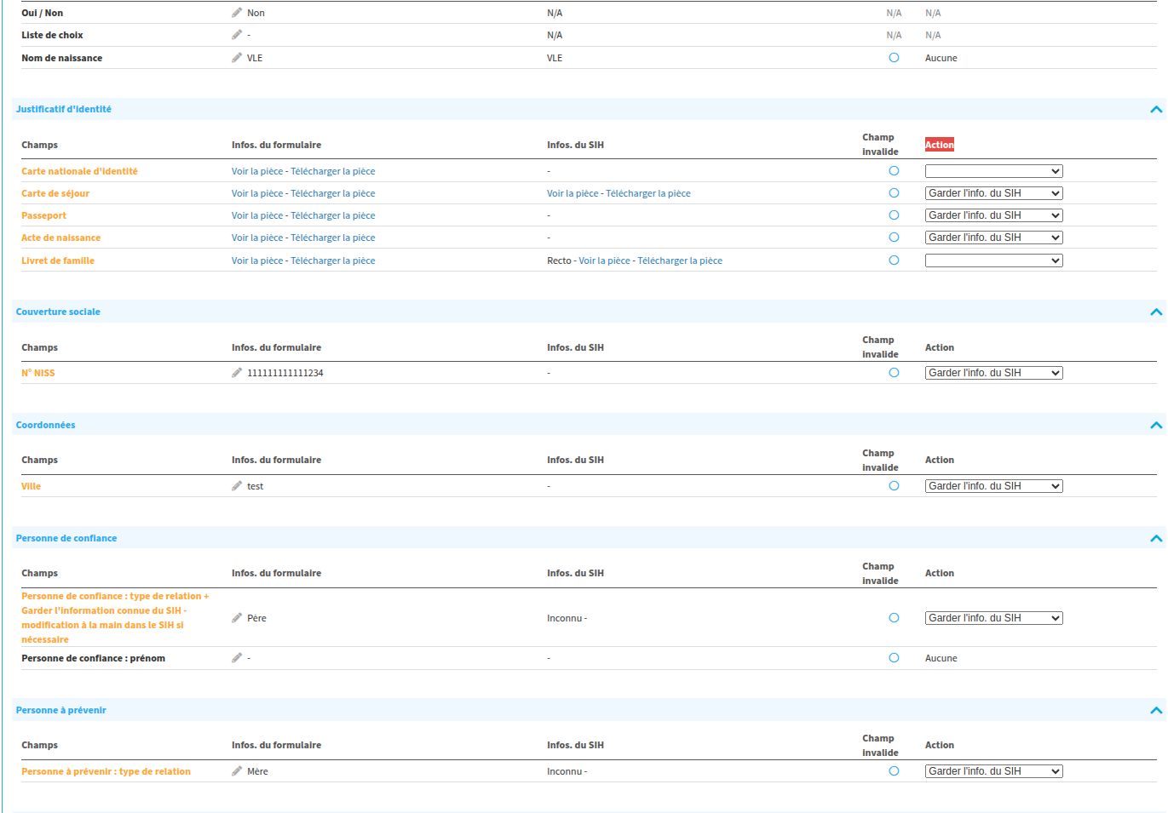Open the action dropdown for Carte de séjour
The image size is (1168, 813).
[993, 193]
